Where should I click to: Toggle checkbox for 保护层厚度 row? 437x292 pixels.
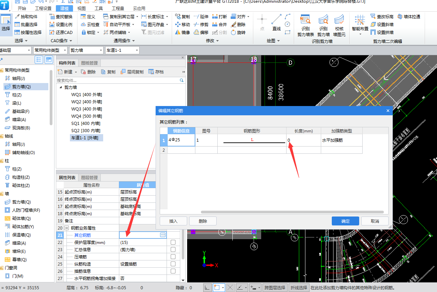click(173, 242)
